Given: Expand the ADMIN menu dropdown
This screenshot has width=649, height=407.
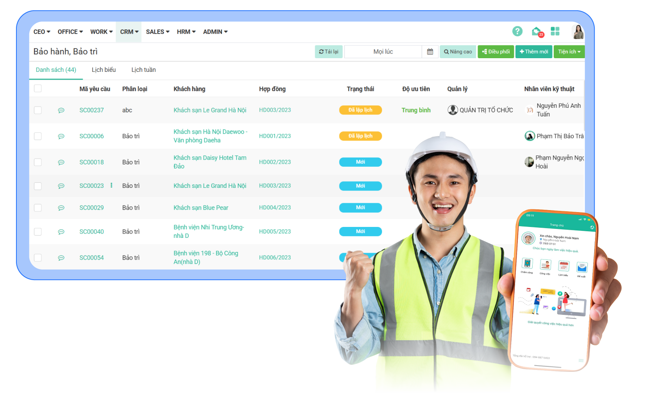Looking at the screenshot, I should click(215, 32).
